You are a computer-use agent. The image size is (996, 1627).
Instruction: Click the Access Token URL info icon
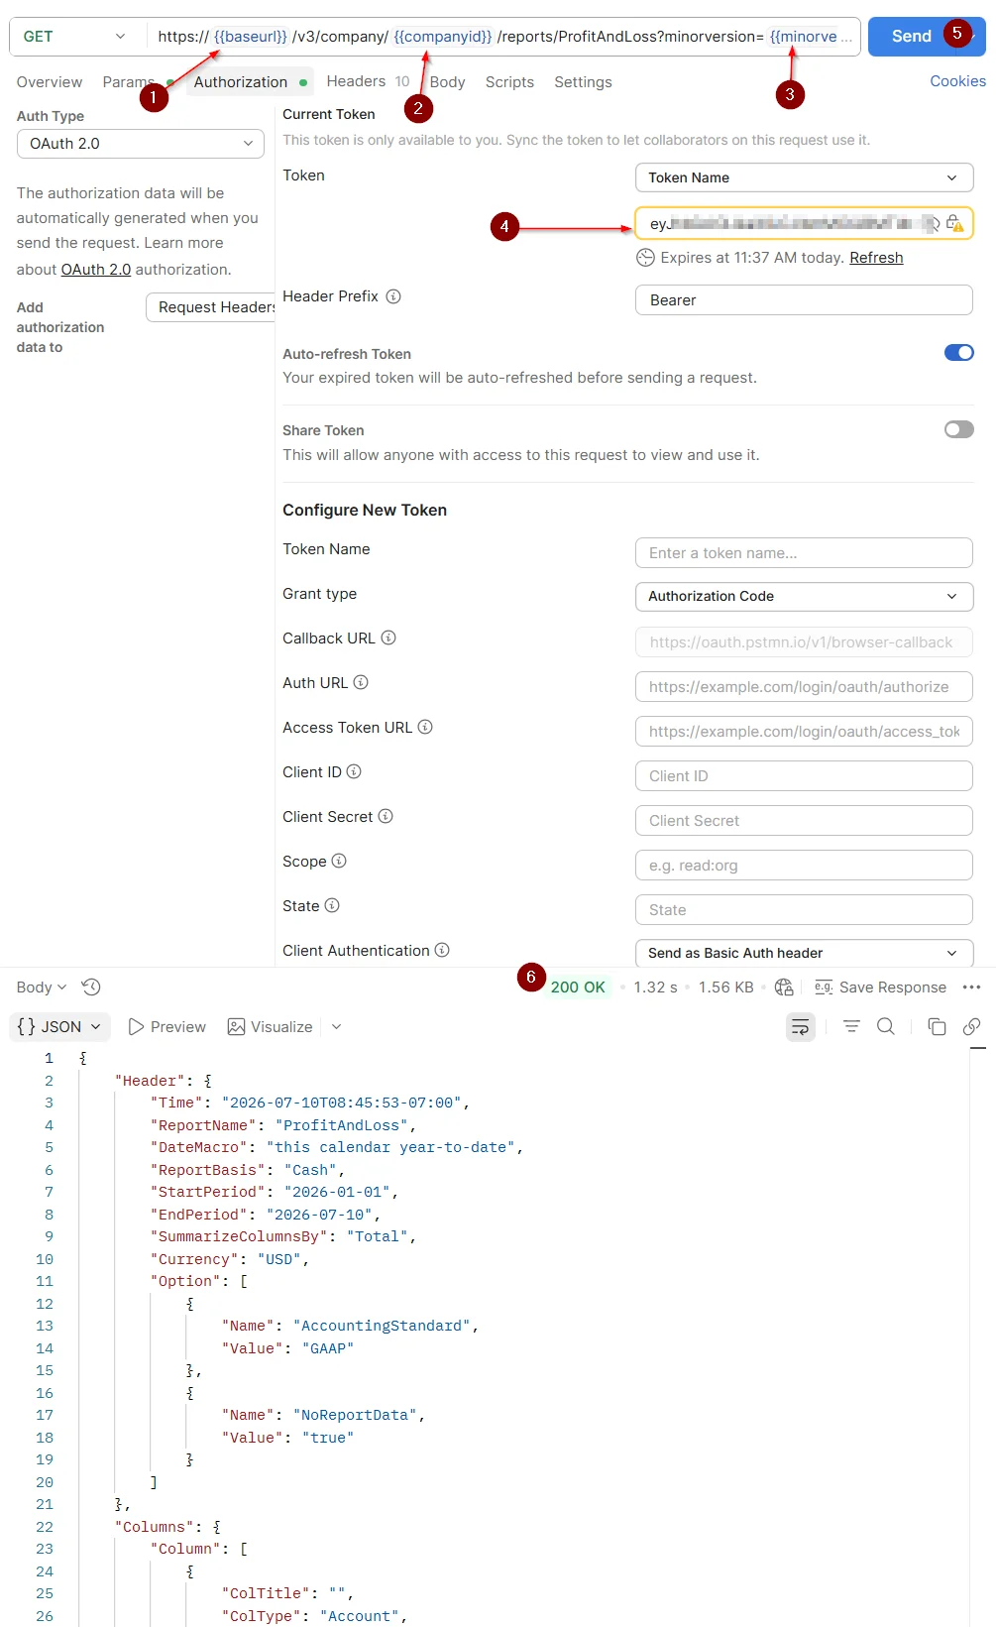click(x=425, y=727)
